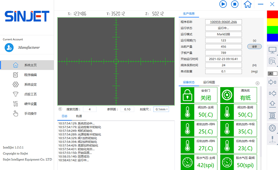Click the monitor icon in right toolbar
This screenshot has height=170, width=278.
[272, 50]
